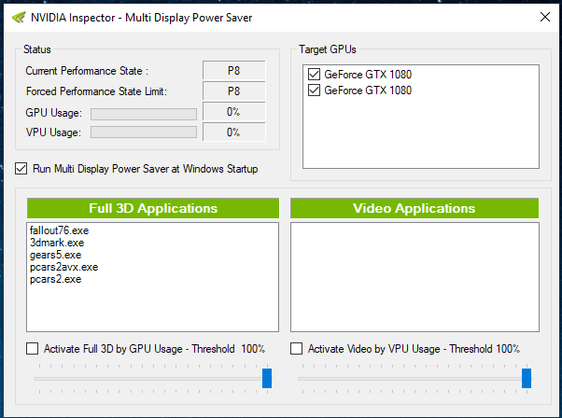Click the Forced Performance State Limit P8 field
The image size is (562, 418).
pos(234,91)
